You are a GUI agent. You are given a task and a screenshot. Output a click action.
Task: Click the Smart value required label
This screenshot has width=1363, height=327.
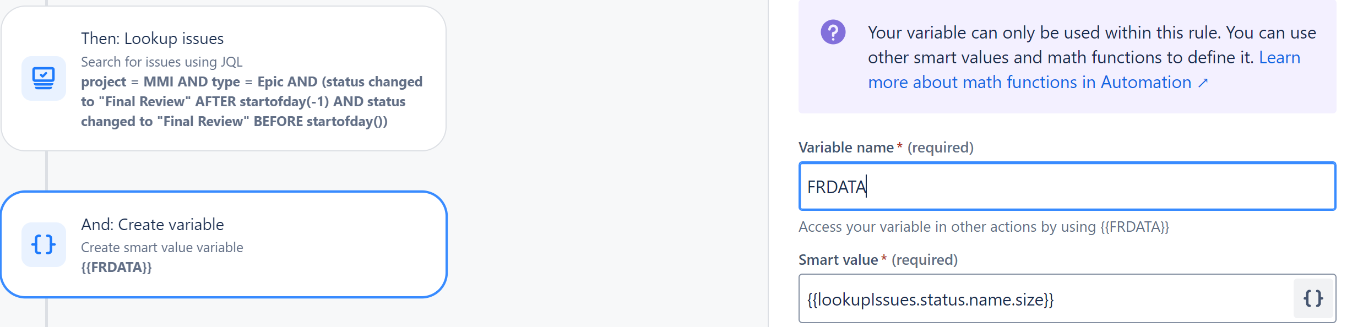click(x=878, y=260)
